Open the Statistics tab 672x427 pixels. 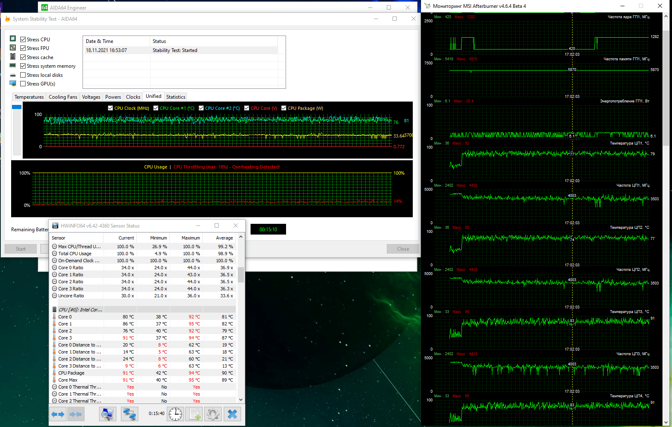[175, 97]
